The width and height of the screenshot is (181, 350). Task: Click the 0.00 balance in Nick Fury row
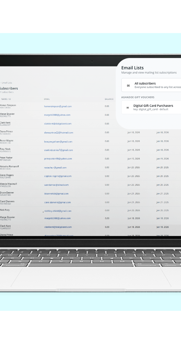coord(107,210)
